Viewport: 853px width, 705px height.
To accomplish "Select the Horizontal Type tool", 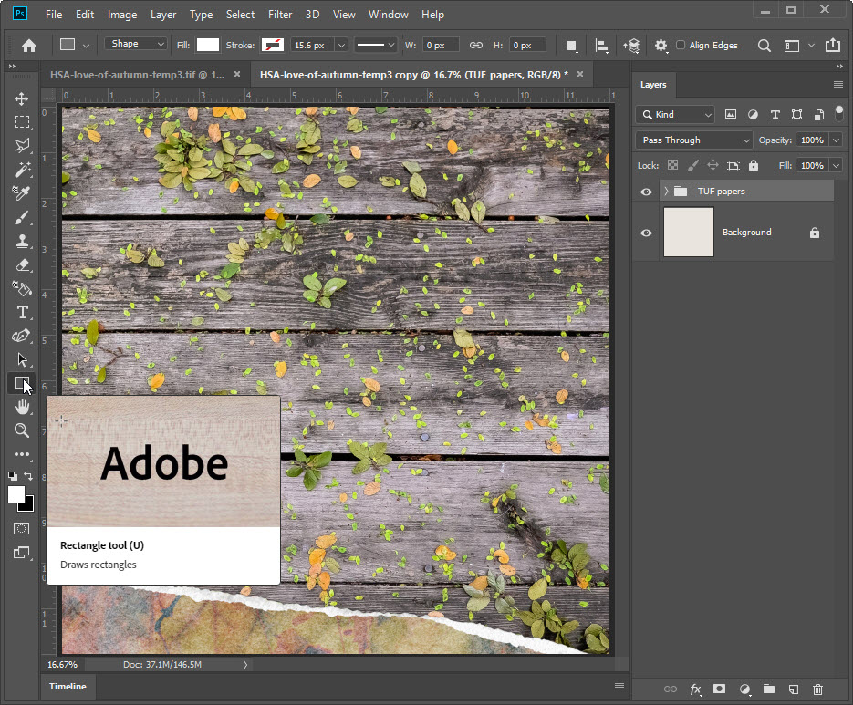I will [x=21, y=312].
